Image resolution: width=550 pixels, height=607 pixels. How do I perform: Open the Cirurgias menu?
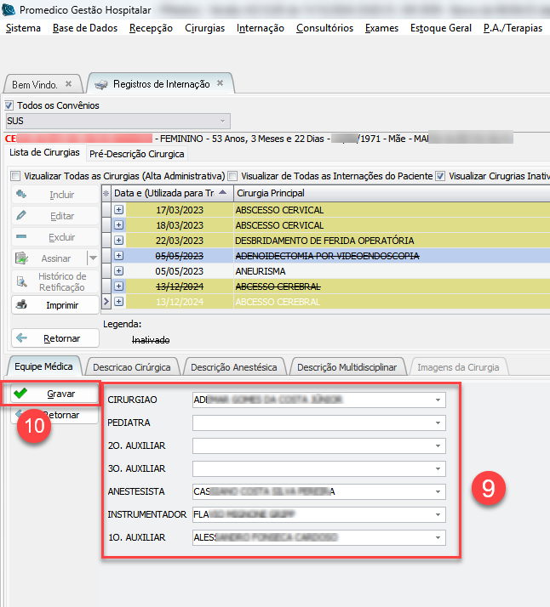(204, 28)
